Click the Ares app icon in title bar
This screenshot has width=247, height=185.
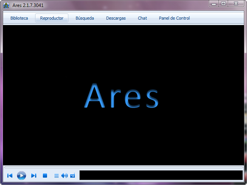point(6,5)
